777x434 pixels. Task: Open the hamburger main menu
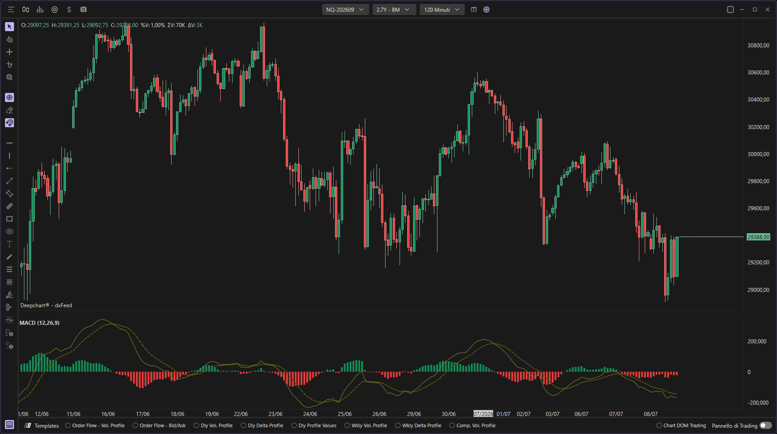(x=11, y=9)
